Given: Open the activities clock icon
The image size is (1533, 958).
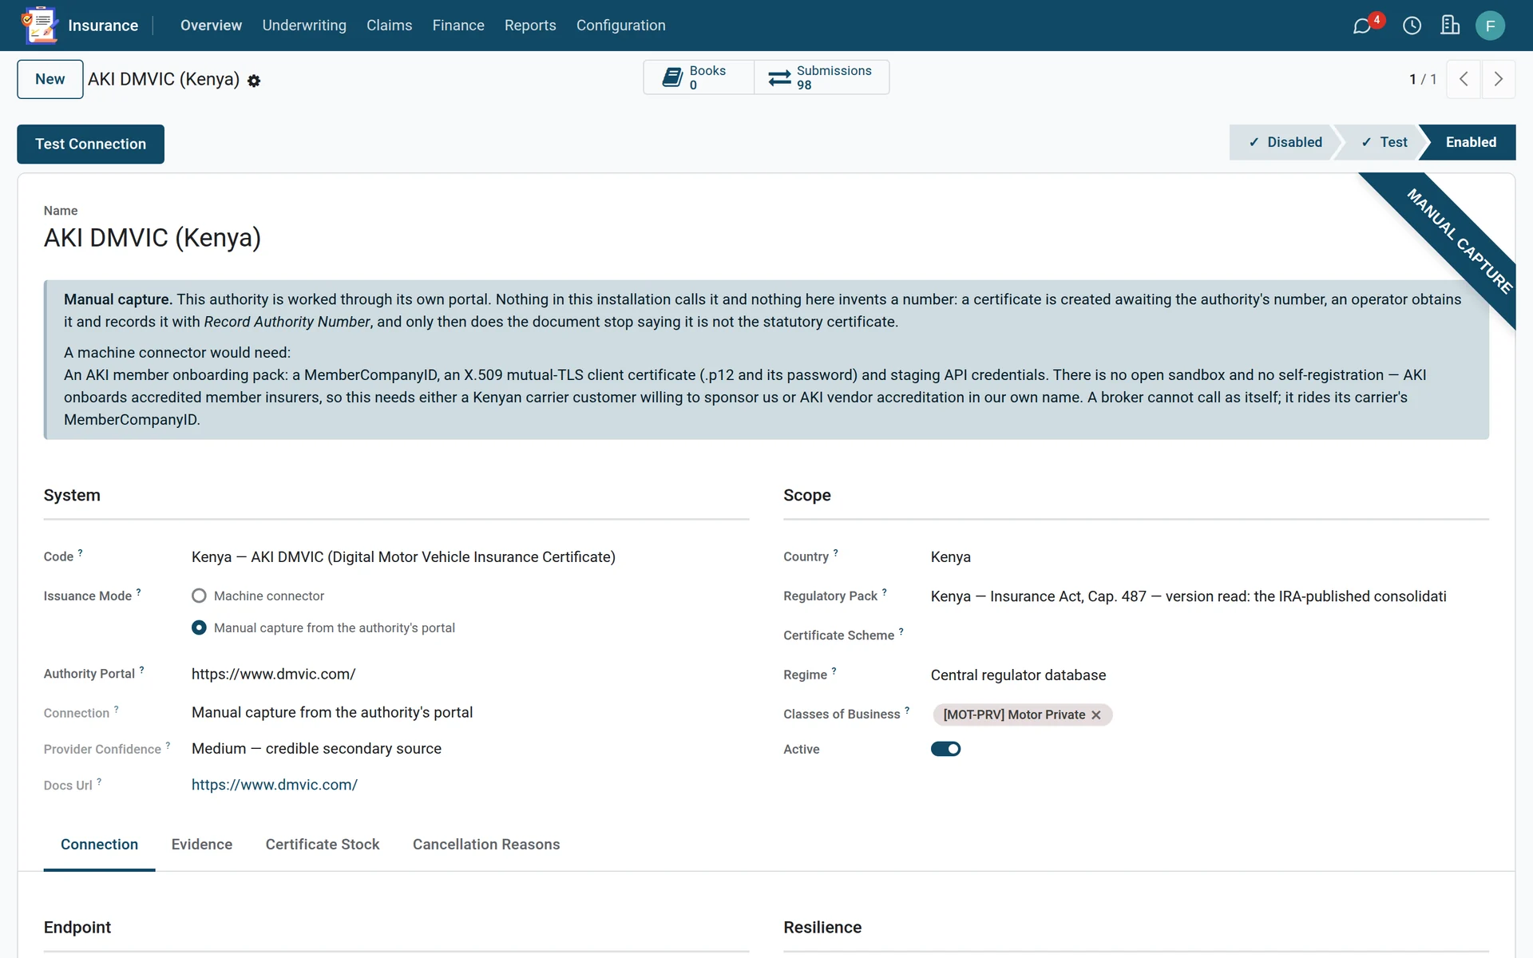Looking at the screenshot, I should 1412,26.
